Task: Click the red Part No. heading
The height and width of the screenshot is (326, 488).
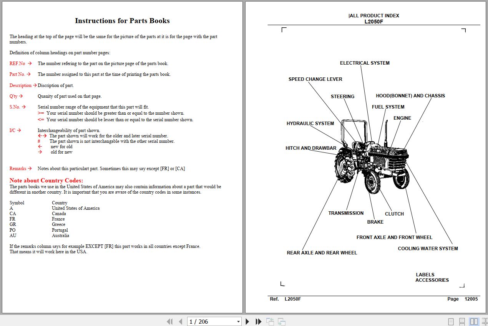Action: 17,74
